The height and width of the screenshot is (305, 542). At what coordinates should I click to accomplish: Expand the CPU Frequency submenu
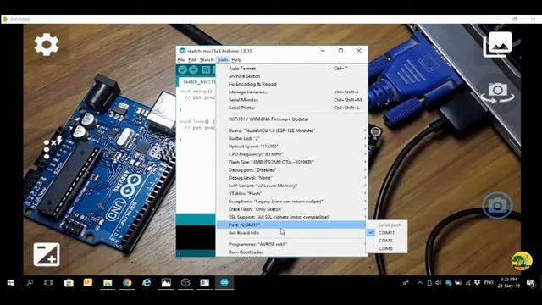(291, 154)
